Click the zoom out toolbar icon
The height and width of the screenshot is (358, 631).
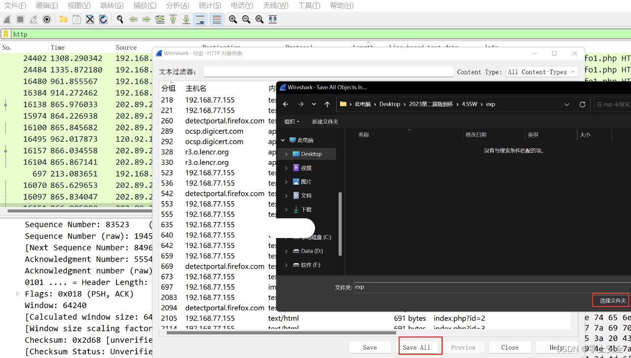246,20
